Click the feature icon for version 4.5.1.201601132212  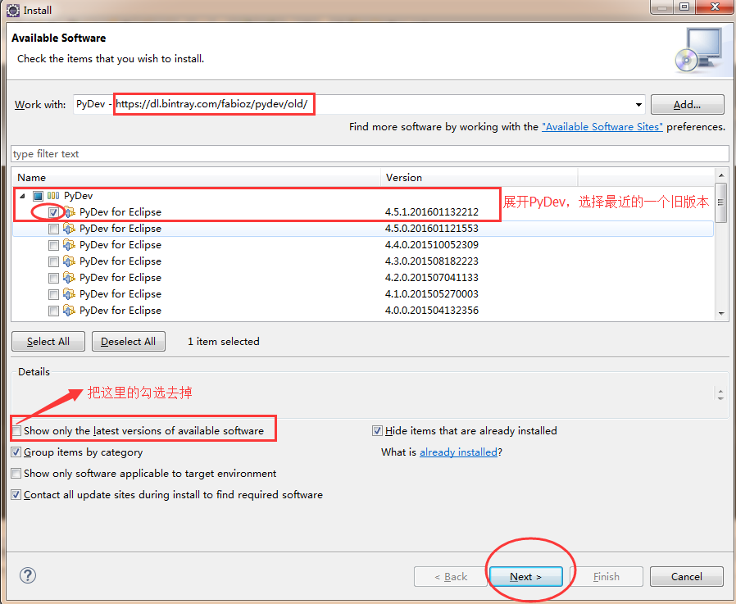pyautogui.click(x=69, y=212)
